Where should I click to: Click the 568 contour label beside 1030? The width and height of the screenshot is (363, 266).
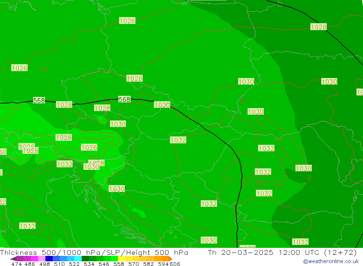[x=125, y=99]
